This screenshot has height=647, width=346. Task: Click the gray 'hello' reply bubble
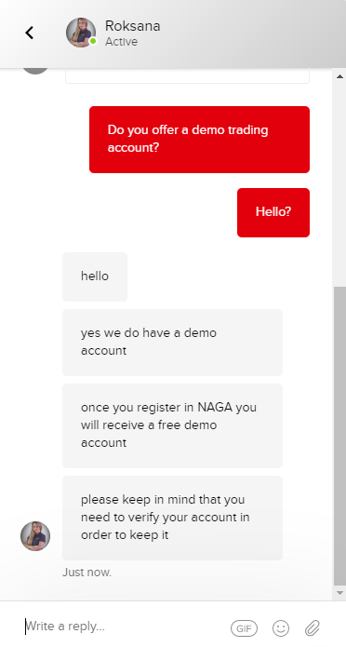click(95, 276)
